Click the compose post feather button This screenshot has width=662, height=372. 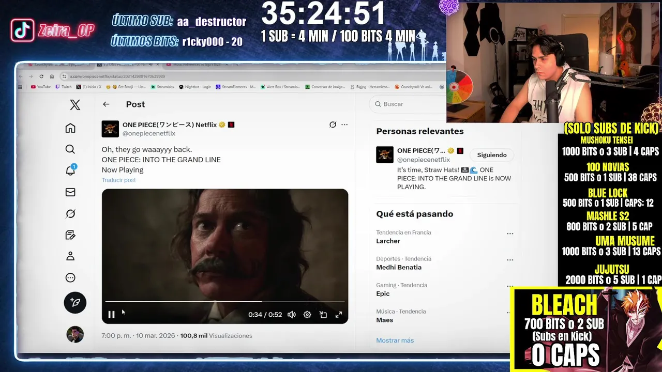(x=75, y=302)
